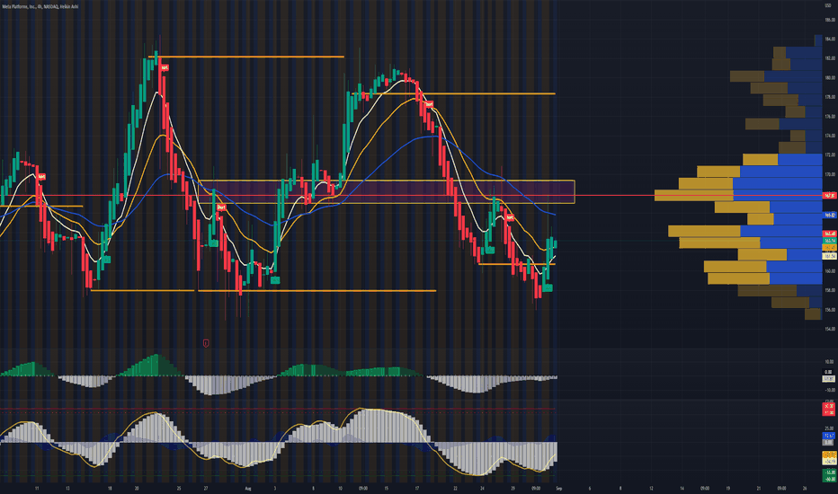Select the long orange line at the 182 high
The image size is (838, 494).
click(x=247, y=57)
